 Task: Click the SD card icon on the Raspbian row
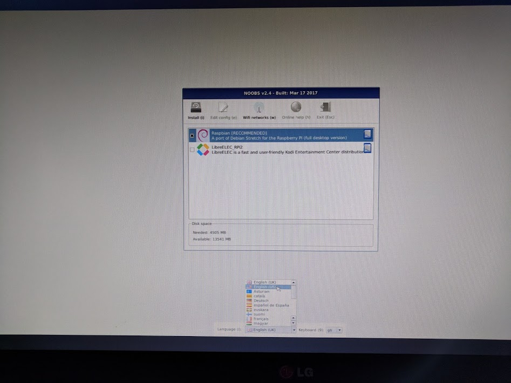tap(367, 134)
